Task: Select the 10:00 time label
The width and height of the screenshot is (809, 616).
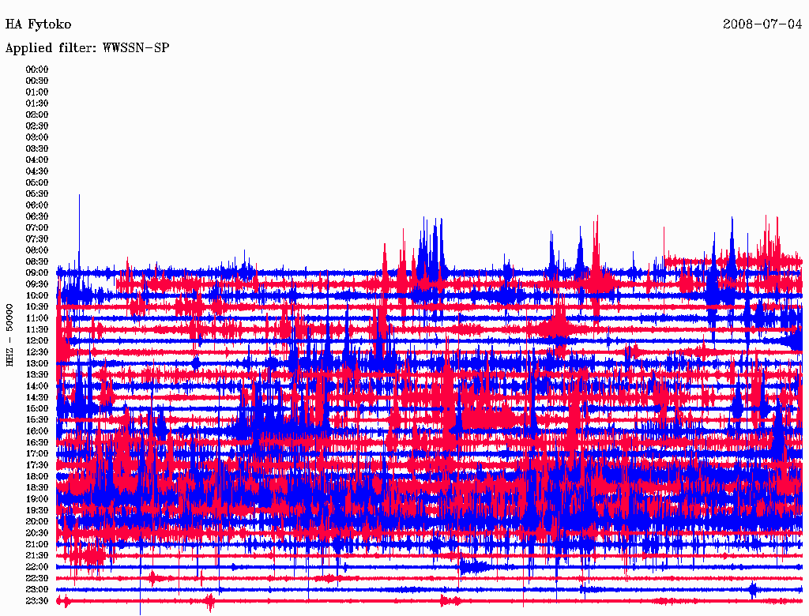Action: pos(37,295)
